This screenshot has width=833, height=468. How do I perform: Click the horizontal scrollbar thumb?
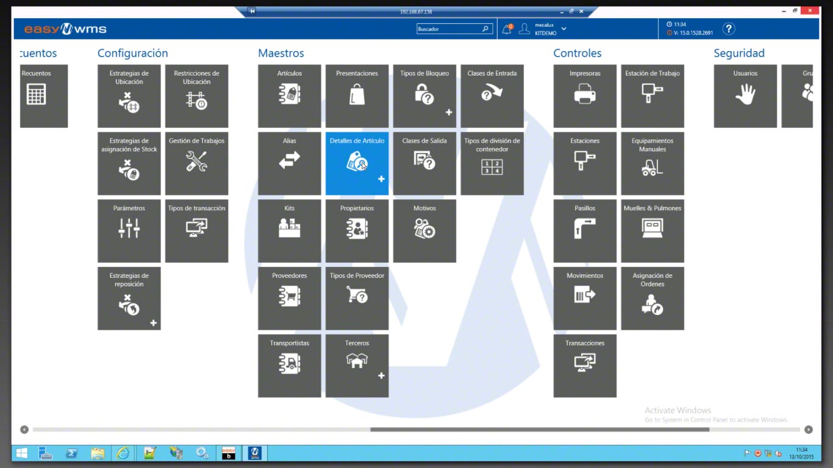click(539, 430)
